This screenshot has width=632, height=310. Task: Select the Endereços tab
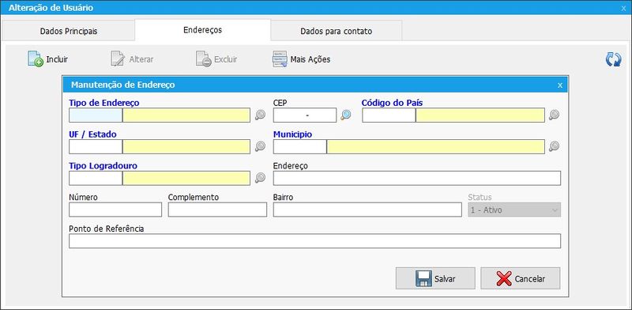click(203, 30)
